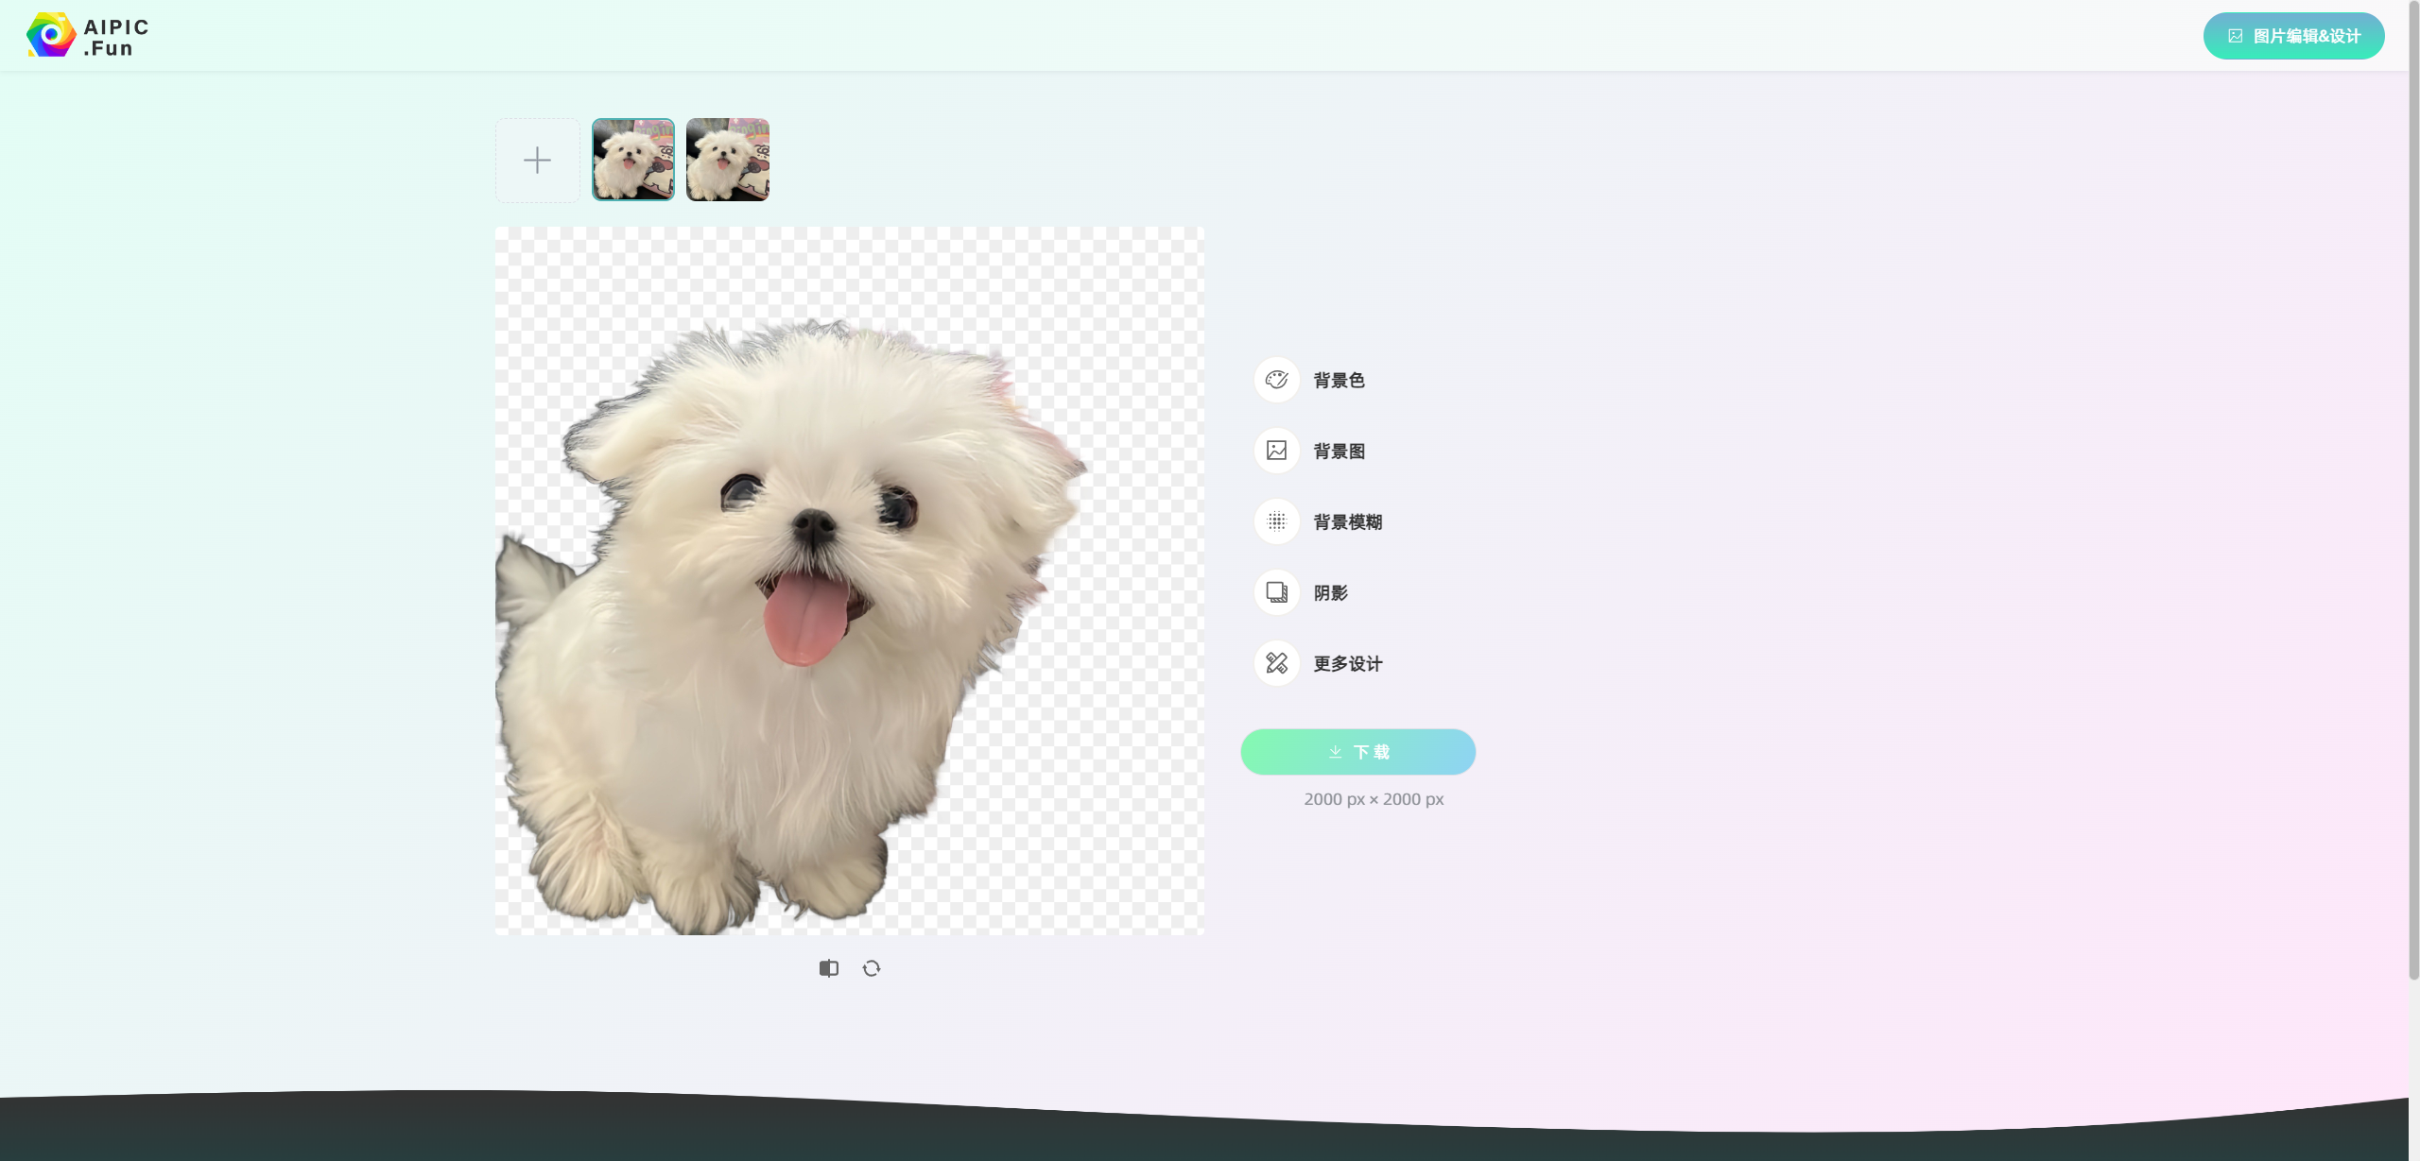
Task: Open the 背景图 option
Action: coord(1339,451)
